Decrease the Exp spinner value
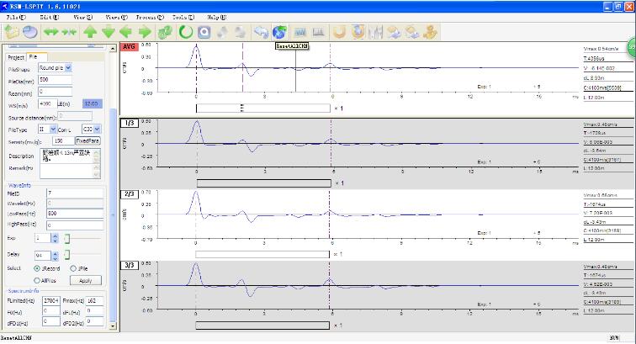 56,241
